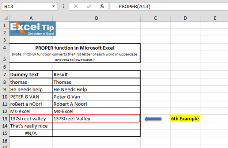Select cell 'Ms-excel' in column A
This screenshot has height=148, width=228.
pyautogui.click(x=31, y=111)
